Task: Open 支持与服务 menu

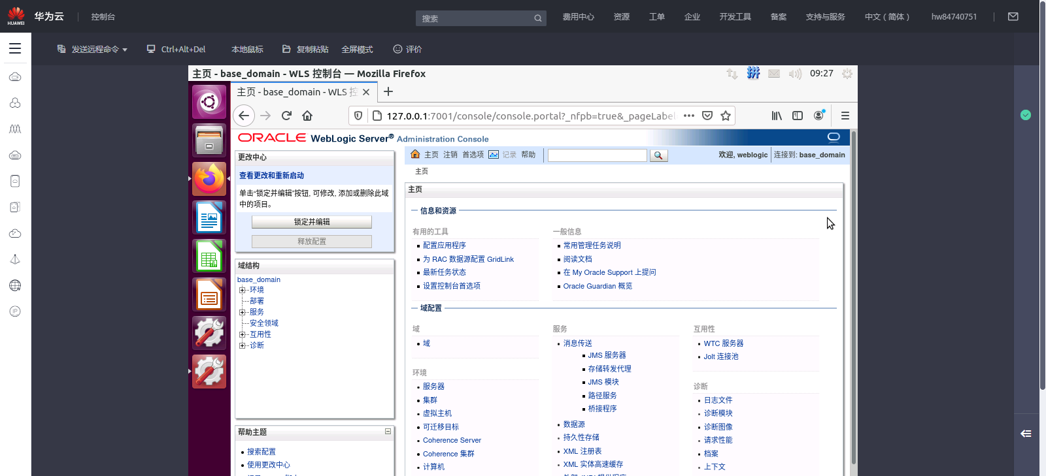Action: (826, 17)
